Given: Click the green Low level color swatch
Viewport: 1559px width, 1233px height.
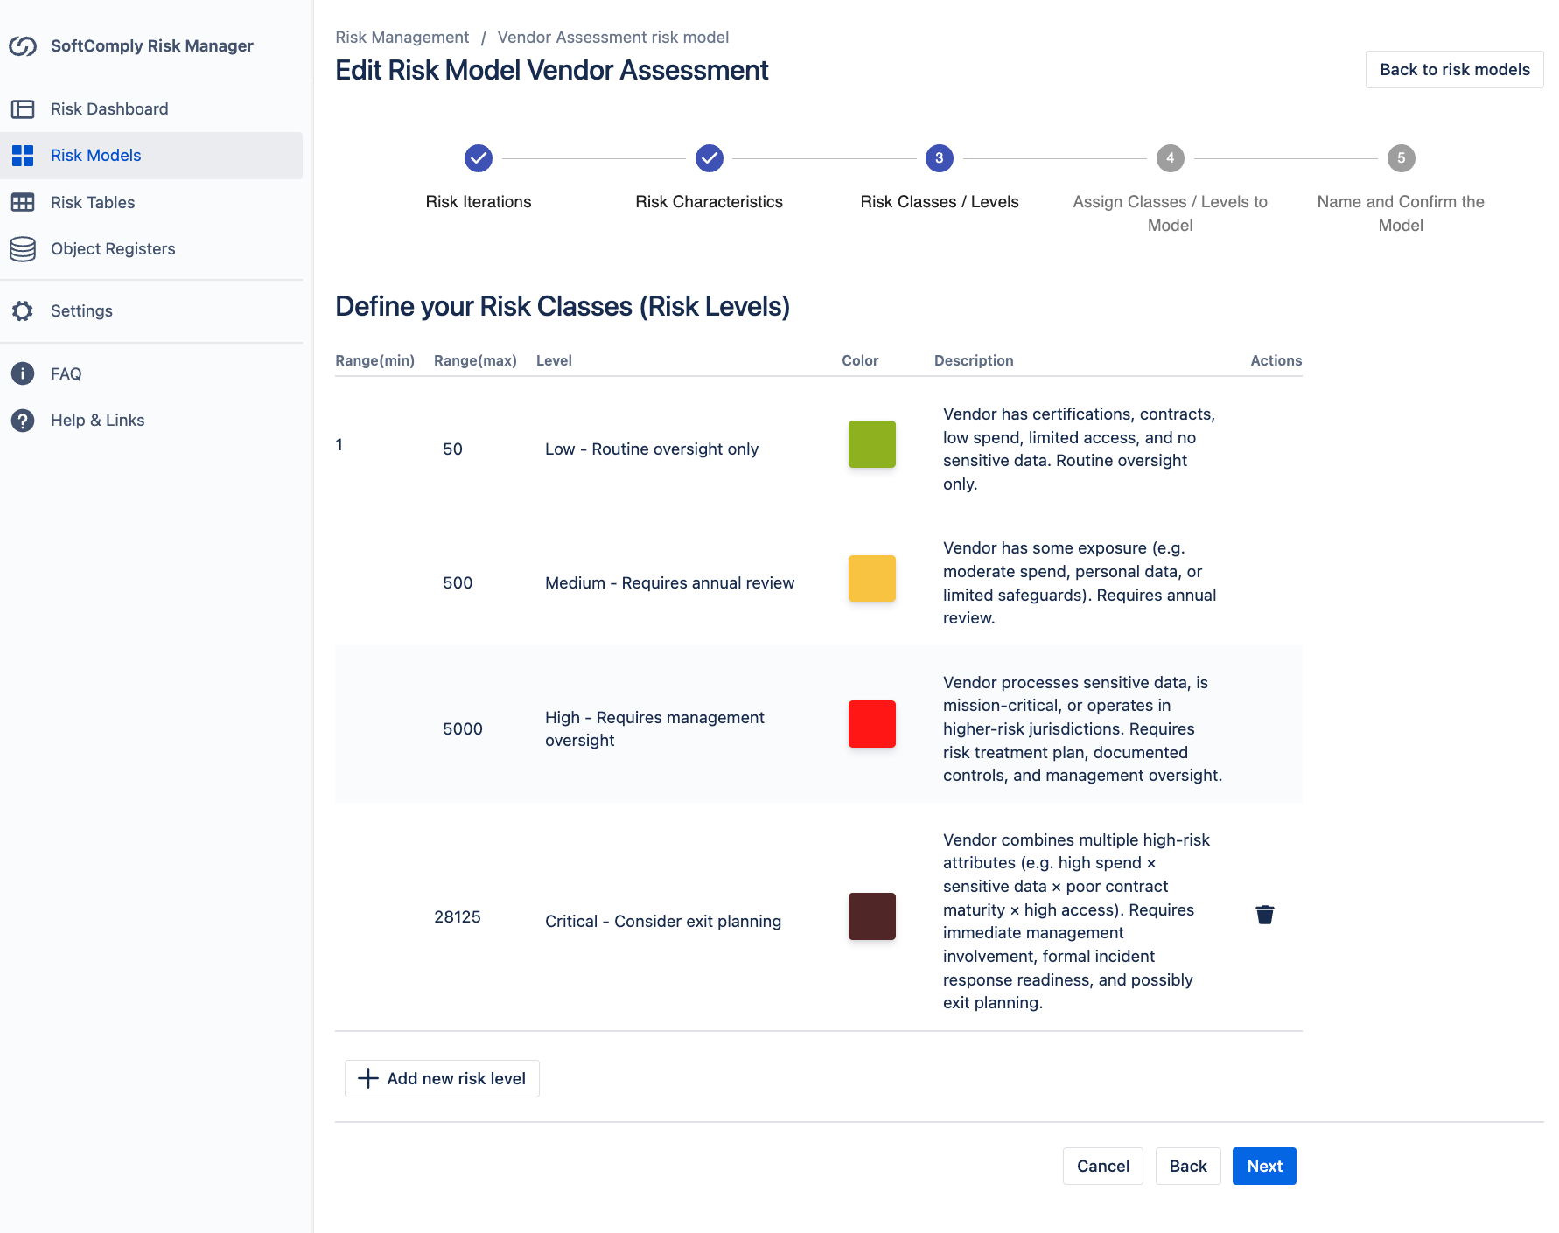Looking at the screenshot, I should tap(871, 444).
